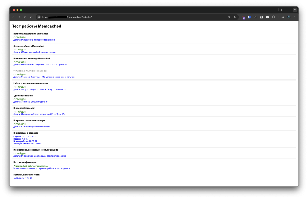
Task: Click 'Создание объекта Memcached' section title
Action: [29, 46]
